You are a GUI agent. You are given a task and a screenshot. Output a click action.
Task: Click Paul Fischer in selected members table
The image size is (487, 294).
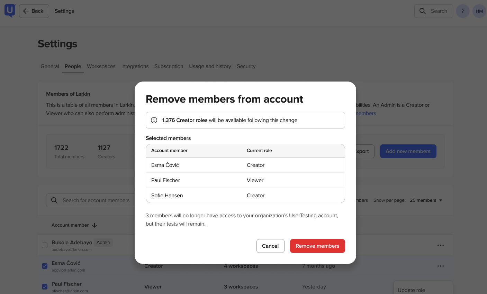tap(165, 180)
